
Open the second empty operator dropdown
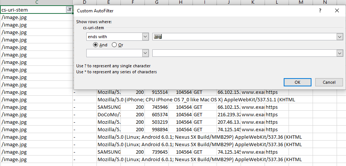(x=145, y=53)
